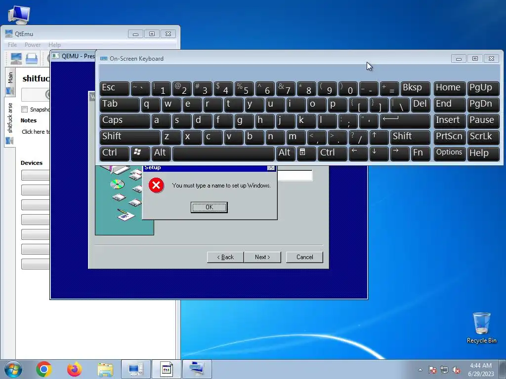Open the QtEmu Power menu

(x=33, y=45)
